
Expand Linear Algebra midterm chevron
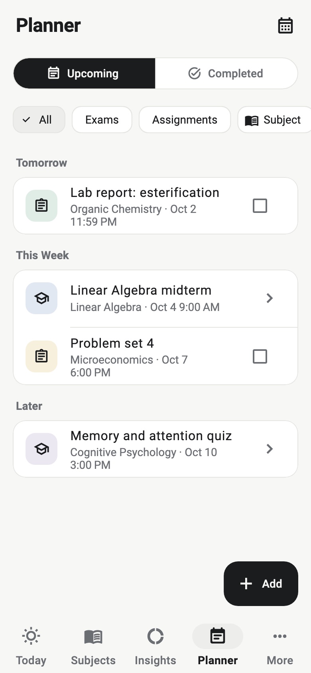click(270, 298)
